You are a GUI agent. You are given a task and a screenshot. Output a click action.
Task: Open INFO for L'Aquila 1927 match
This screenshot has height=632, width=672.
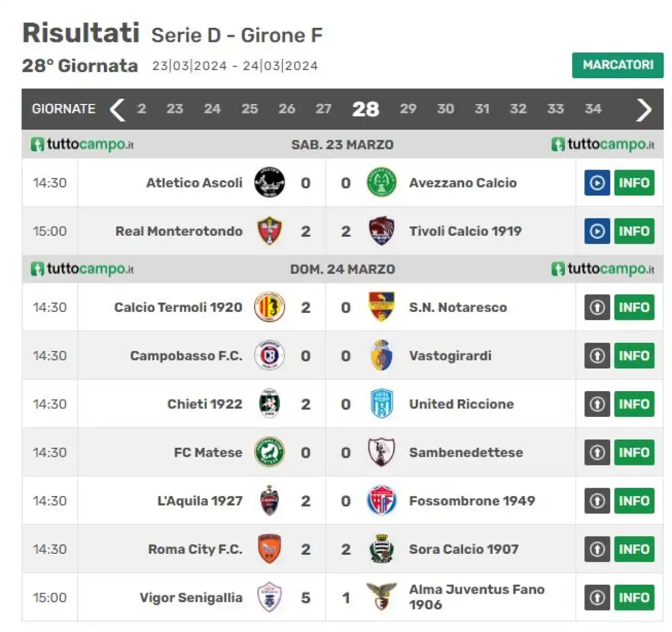coord(634,501)
